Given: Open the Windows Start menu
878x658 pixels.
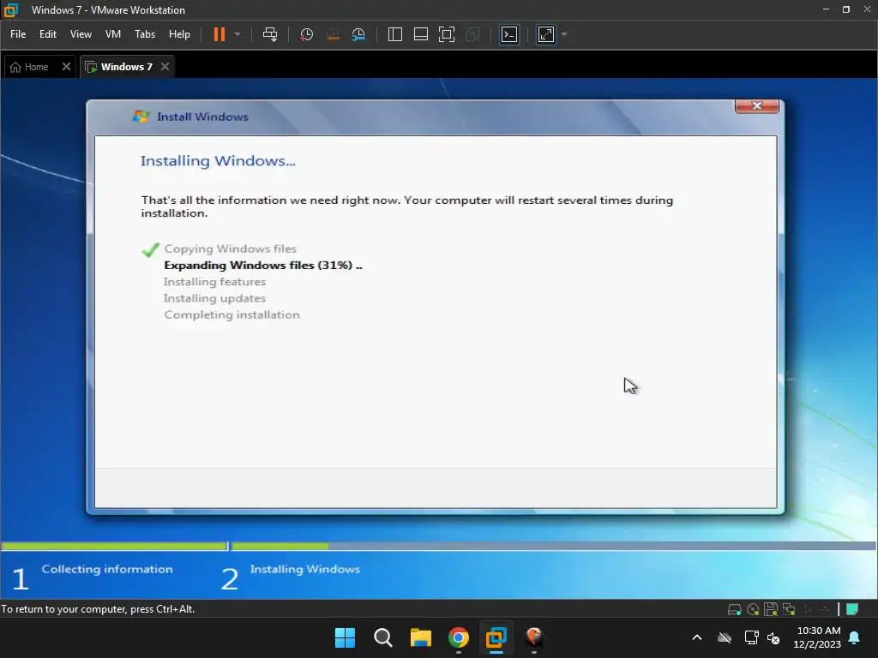Looking at the screenshot, I should pyautogui.click(x=345, y=637).
